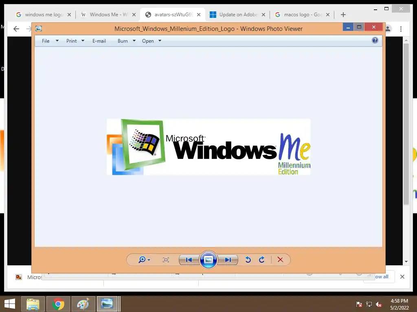Click the Chrome page scrollbar
The width and height of the screenshot is (417, 312).
[406, 124]
